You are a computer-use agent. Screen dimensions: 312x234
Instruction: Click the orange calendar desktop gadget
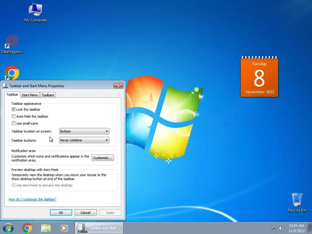coord(259,76)
